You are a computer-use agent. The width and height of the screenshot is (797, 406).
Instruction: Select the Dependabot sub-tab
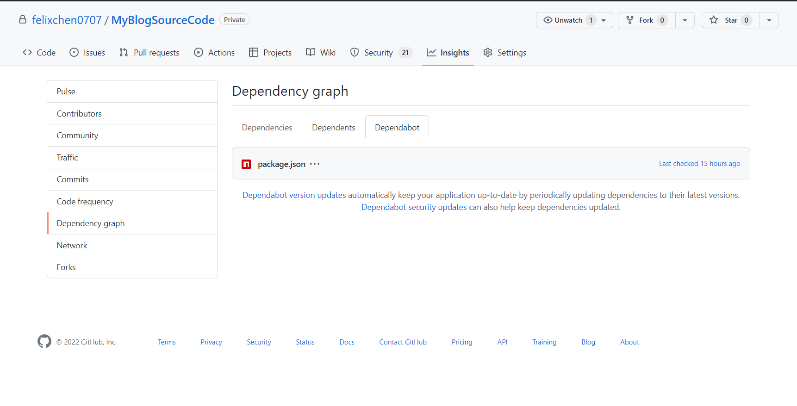click(x=397, y=128)
